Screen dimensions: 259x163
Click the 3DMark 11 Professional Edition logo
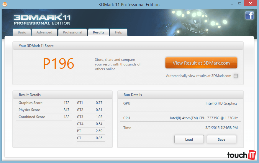pos(42,19)
